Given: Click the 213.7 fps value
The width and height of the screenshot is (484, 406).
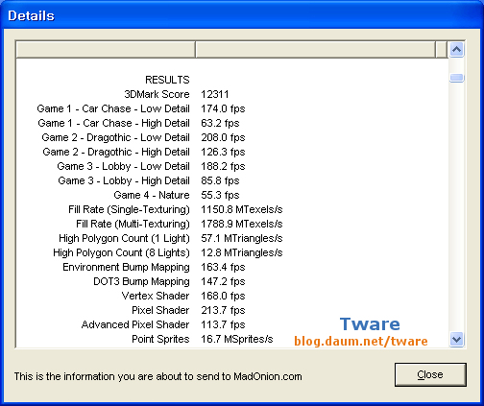Looking at the screenshot, I should [223, 310].
